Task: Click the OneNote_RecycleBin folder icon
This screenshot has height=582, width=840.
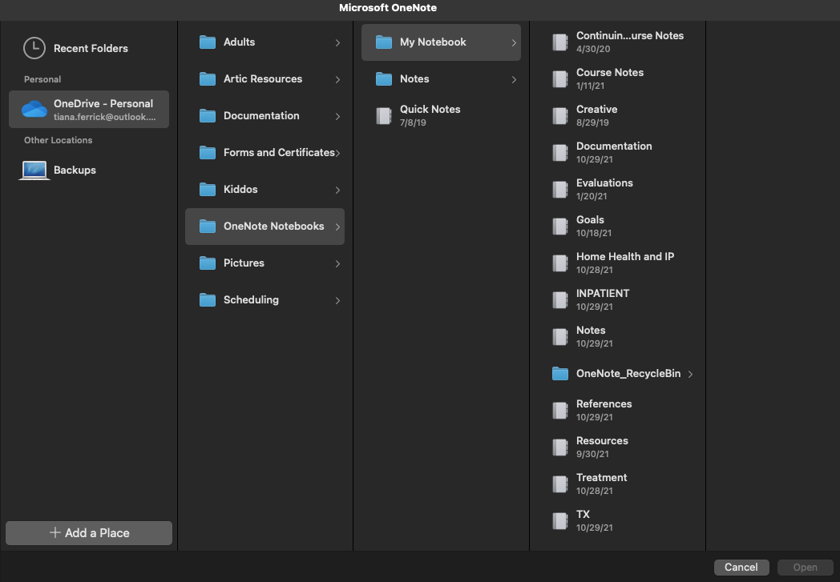Action: [x=559, y=373]
